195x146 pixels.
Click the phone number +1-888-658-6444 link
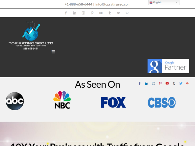coord(78,4)
